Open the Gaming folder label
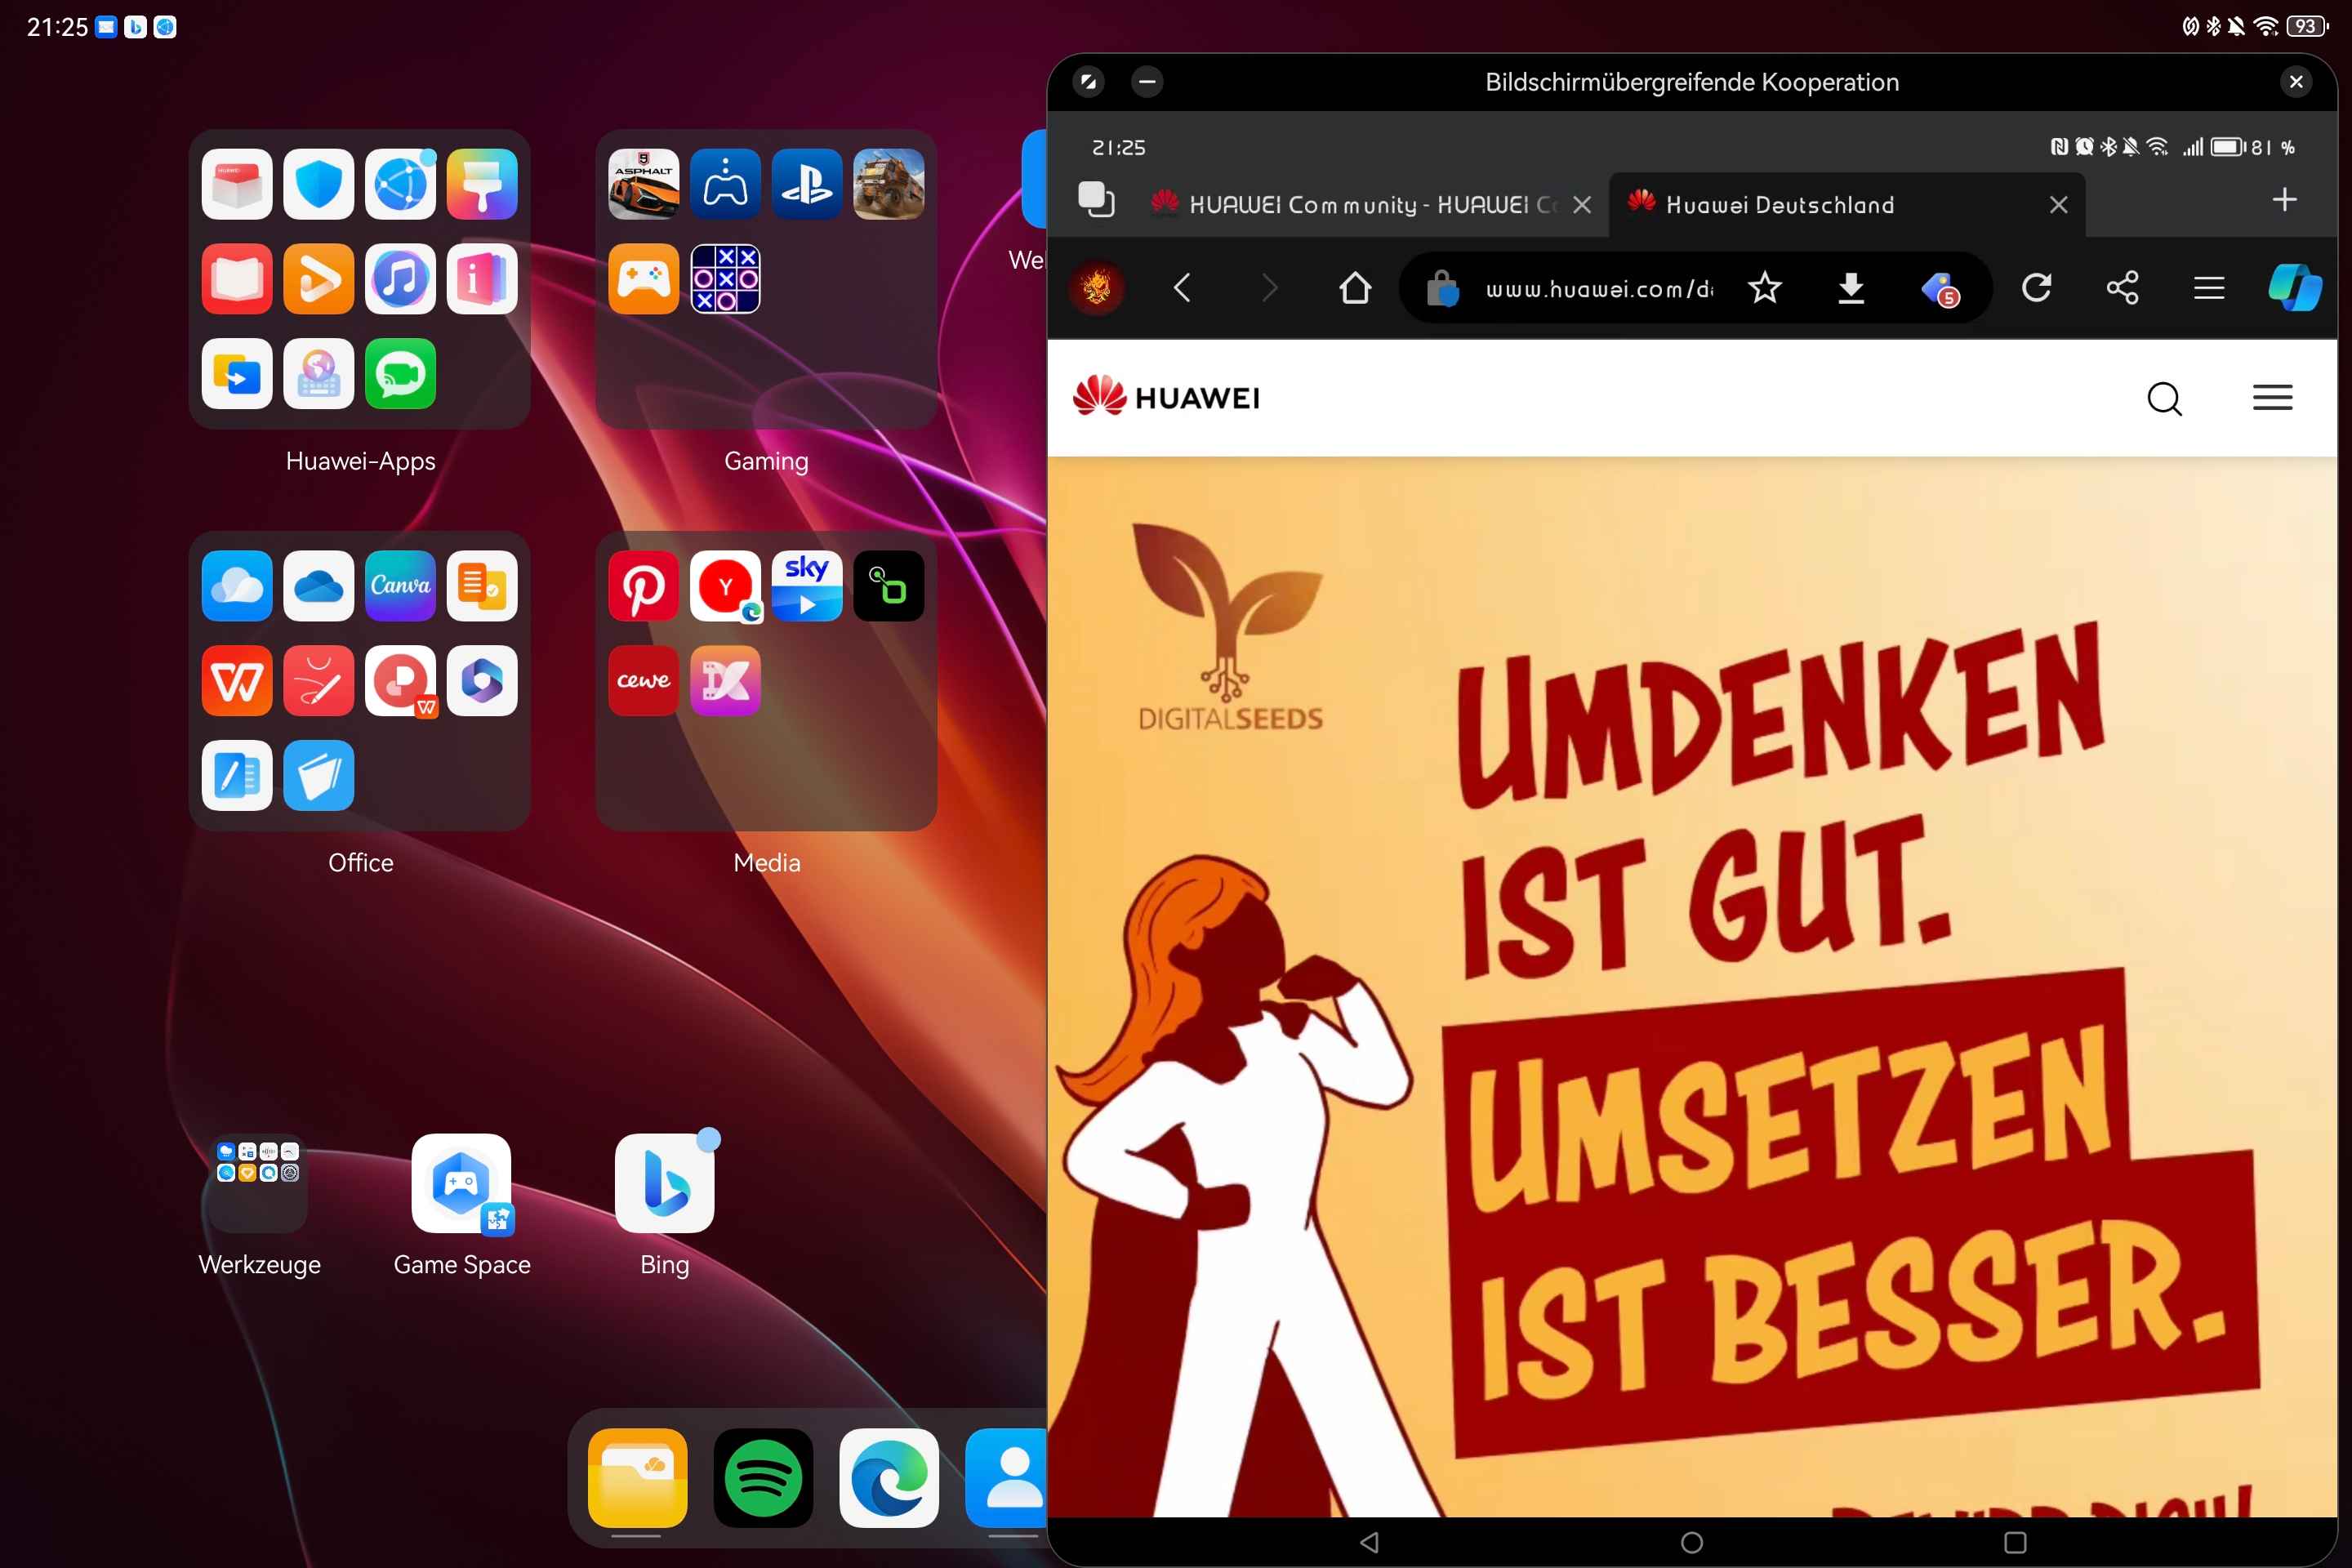2352x1568 pixels. [766, 461]
